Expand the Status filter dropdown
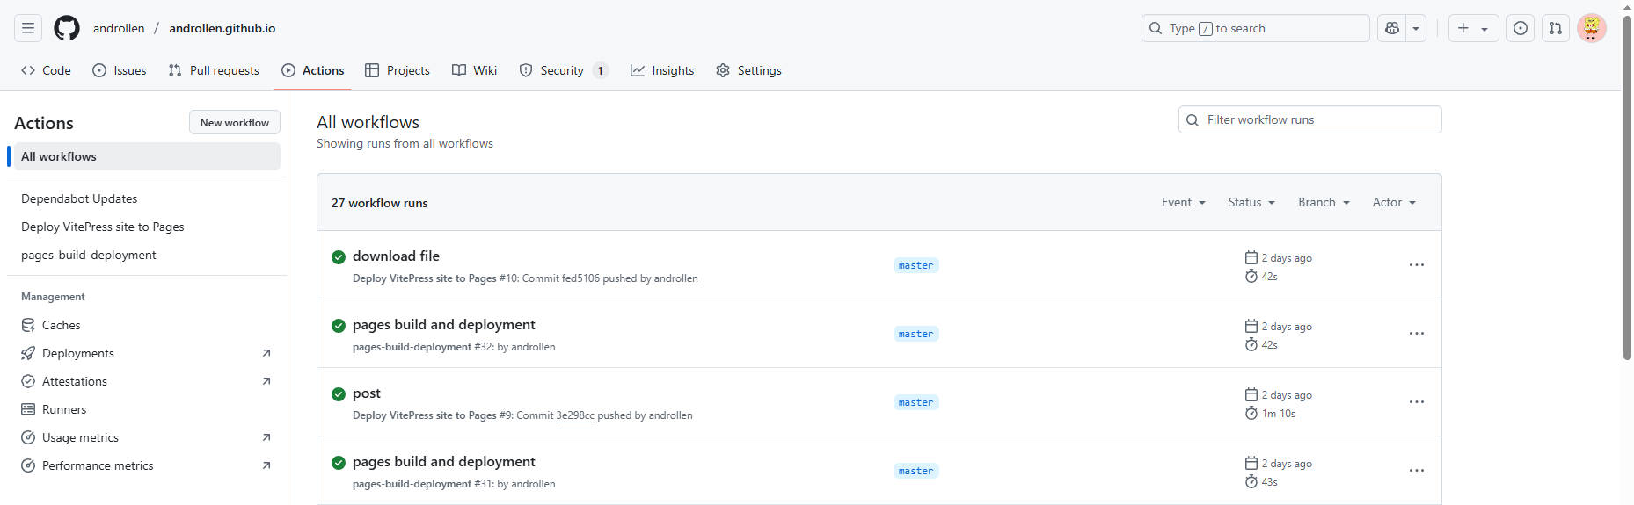 (x=1251, y=202)
